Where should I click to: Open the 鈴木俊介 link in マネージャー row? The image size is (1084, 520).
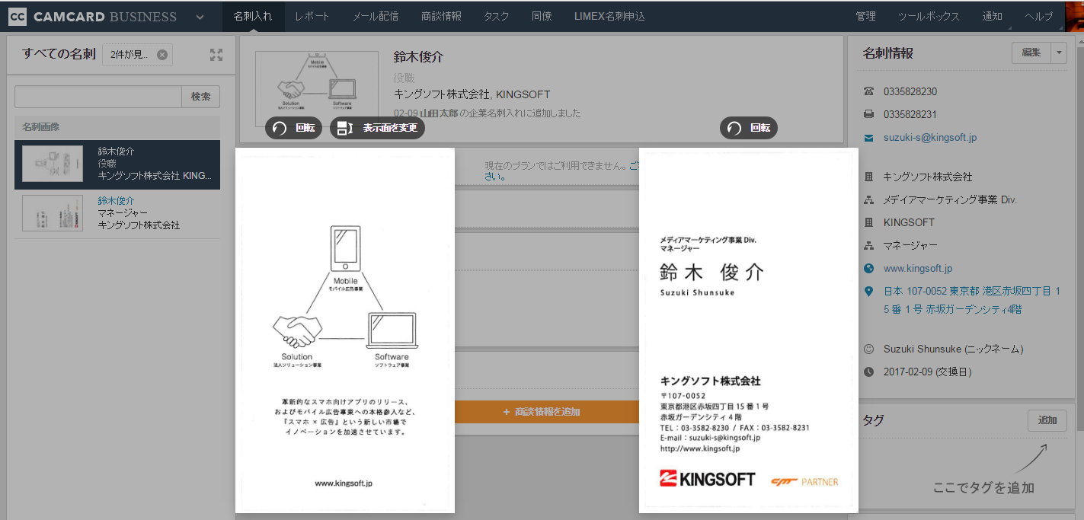pos(116,201)
